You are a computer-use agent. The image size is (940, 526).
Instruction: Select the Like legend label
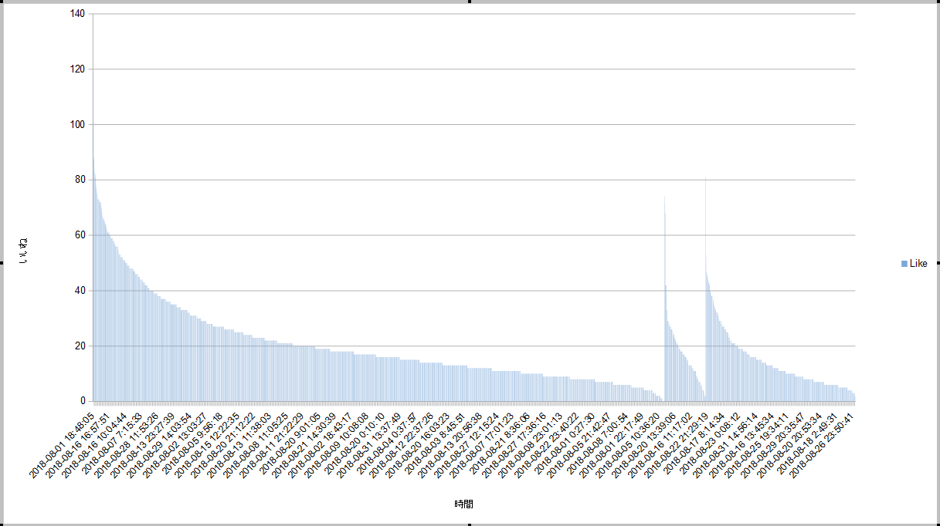click(918, 264)
